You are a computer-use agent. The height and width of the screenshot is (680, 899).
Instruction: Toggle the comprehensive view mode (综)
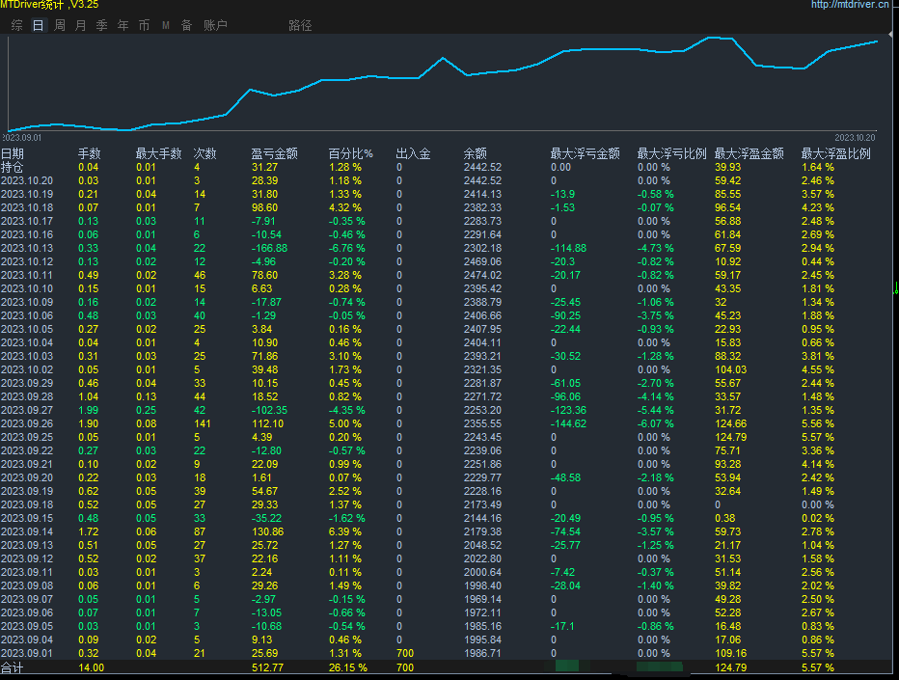coord(15,25)
